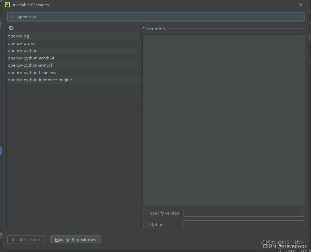
Task: Select opencv-proto package
Action: [x=73, y=44]
